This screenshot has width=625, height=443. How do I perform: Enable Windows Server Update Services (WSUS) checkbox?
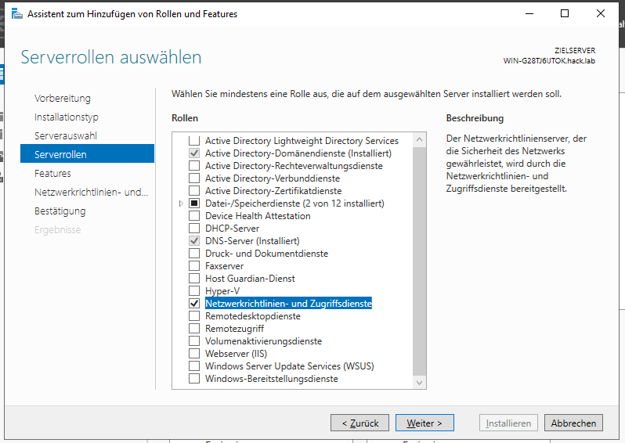(194, 366)
